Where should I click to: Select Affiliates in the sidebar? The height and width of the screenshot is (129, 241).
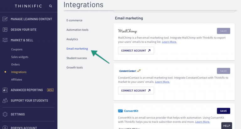17,79
